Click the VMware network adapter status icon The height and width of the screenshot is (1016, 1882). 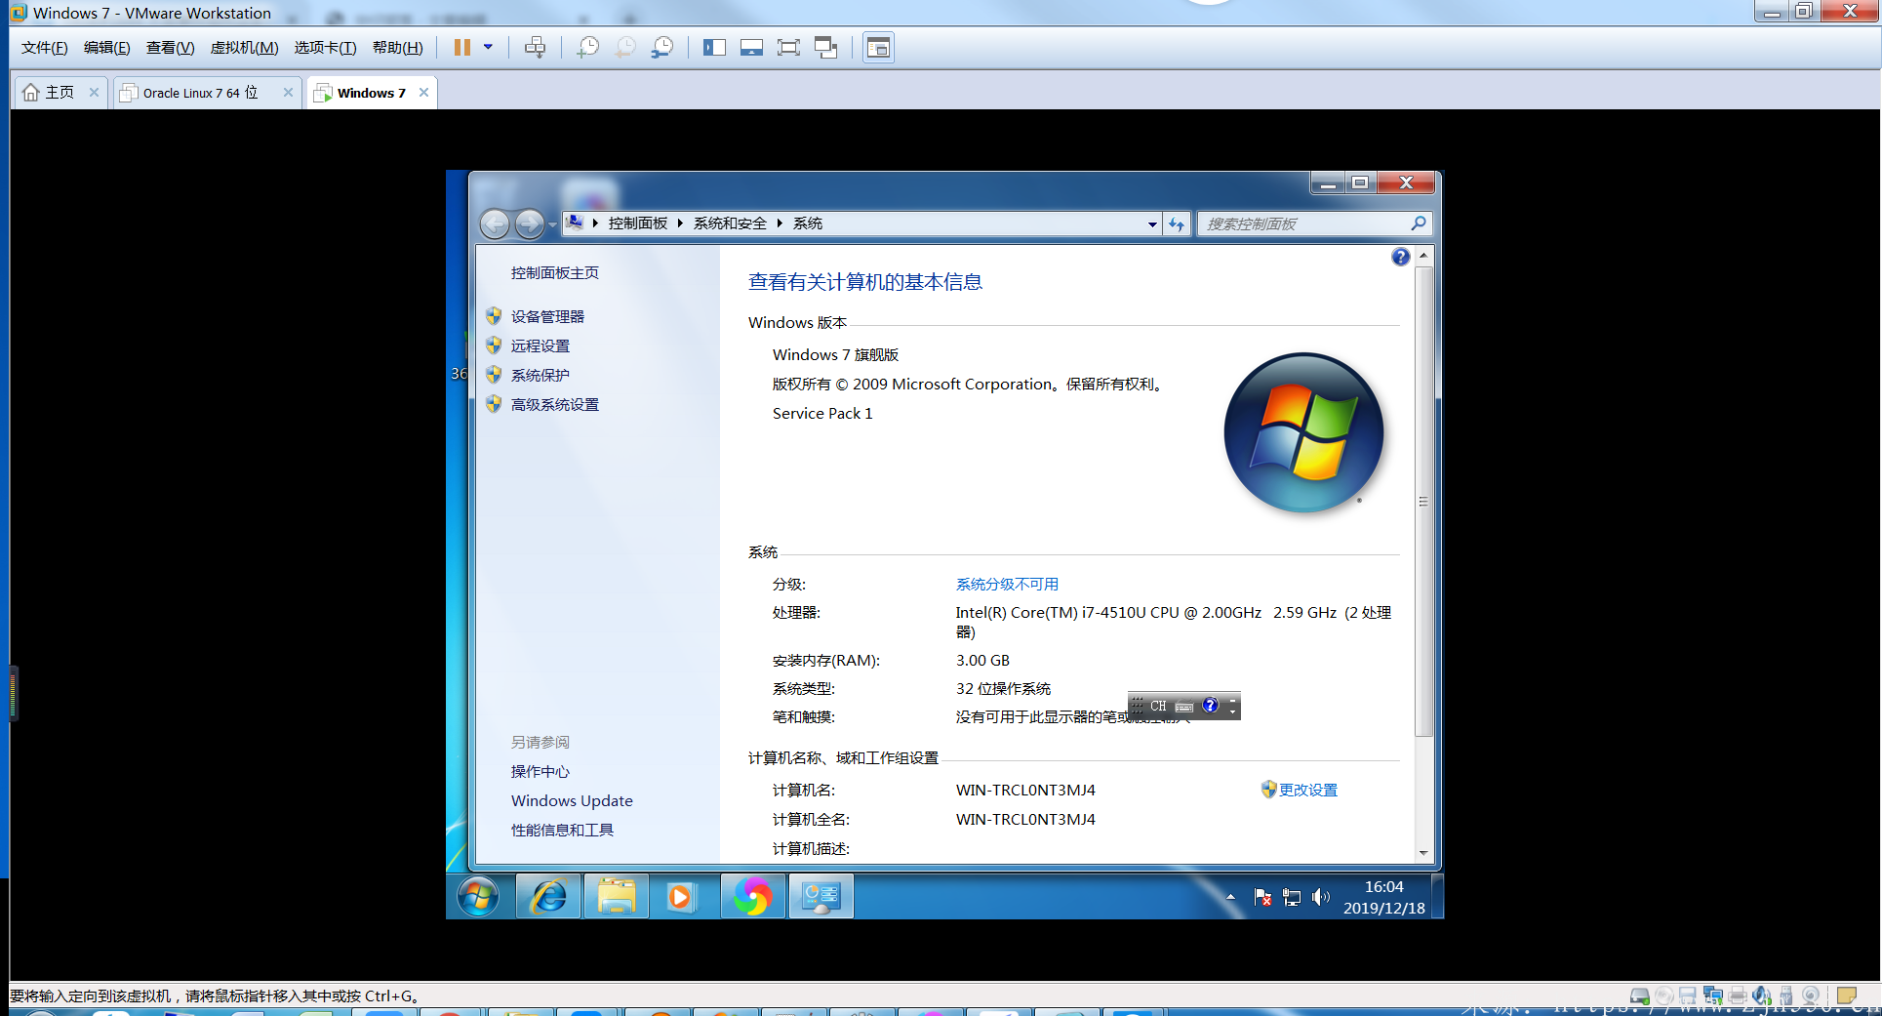point(1712,996)
